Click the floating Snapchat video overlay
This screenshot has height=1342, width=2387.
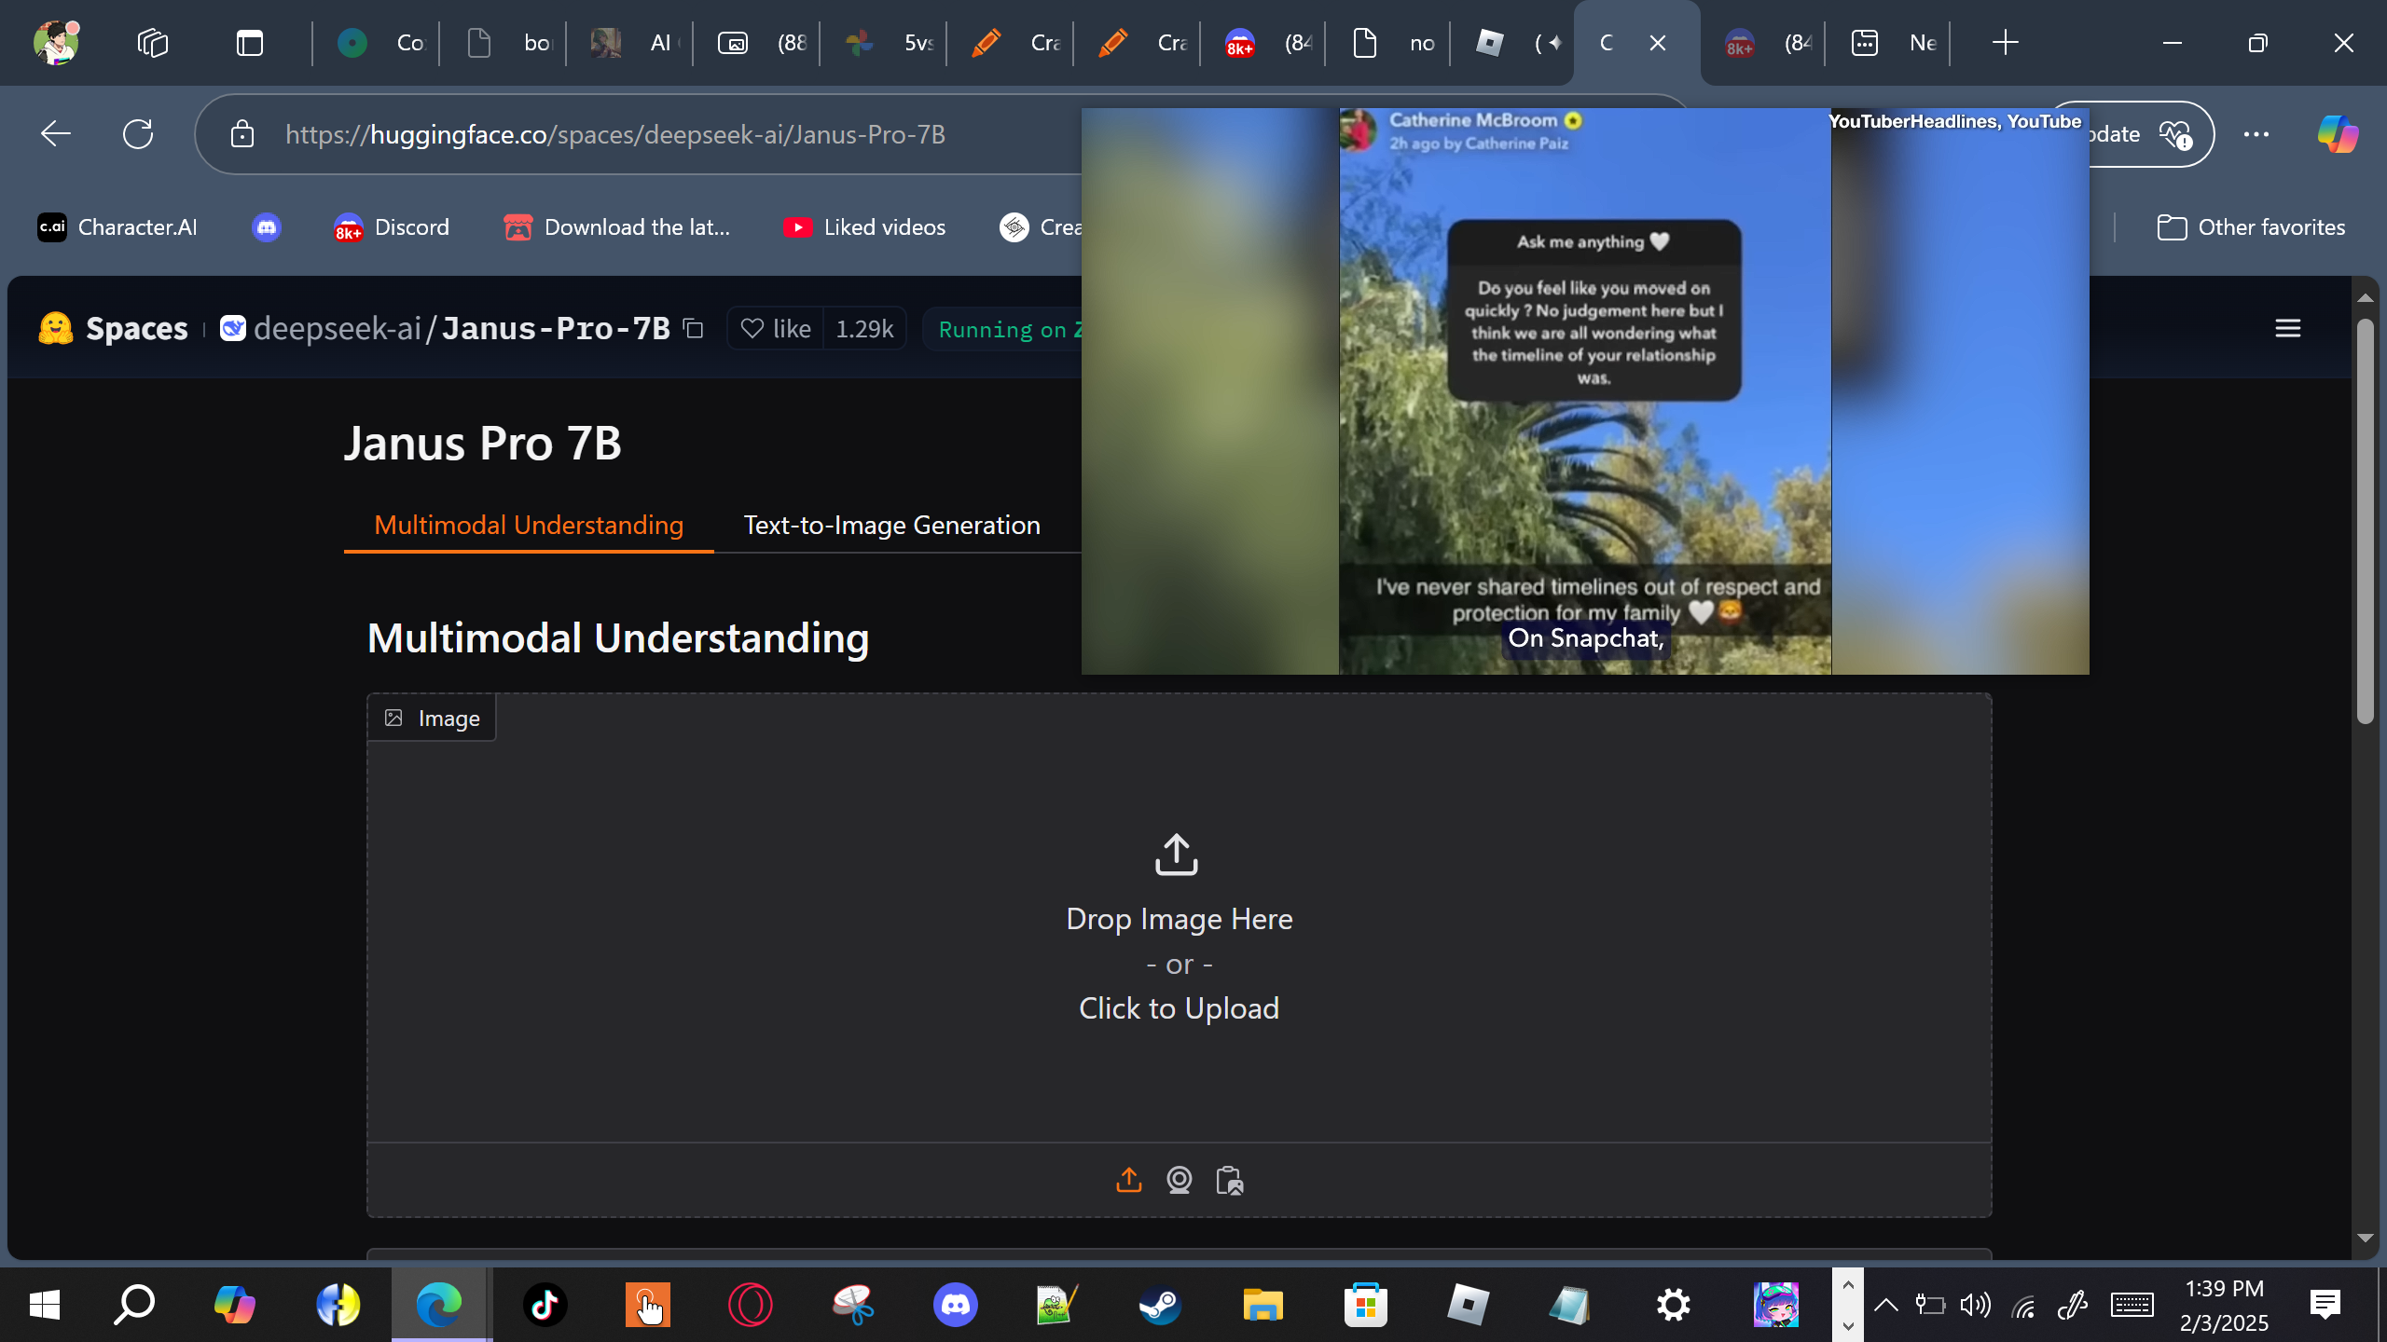coord(1585,391)
